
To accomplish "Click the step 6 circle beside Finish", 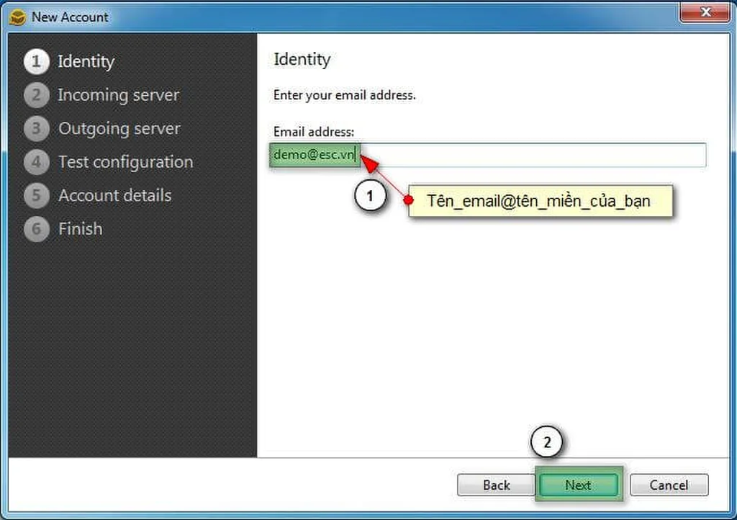I will pyautogui.click(x=37, y=228).
